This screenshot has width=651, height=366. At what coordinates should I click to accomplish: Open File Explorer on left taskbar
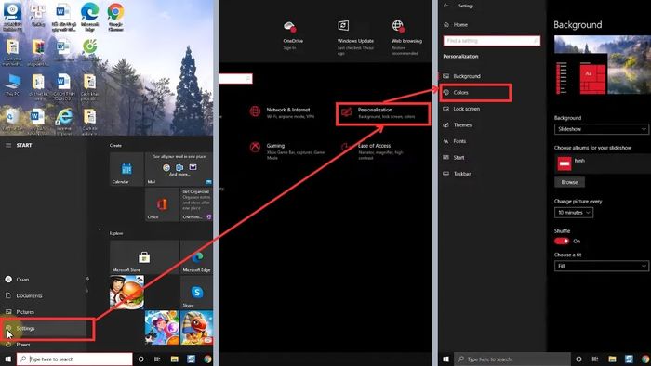pos(175,359)
